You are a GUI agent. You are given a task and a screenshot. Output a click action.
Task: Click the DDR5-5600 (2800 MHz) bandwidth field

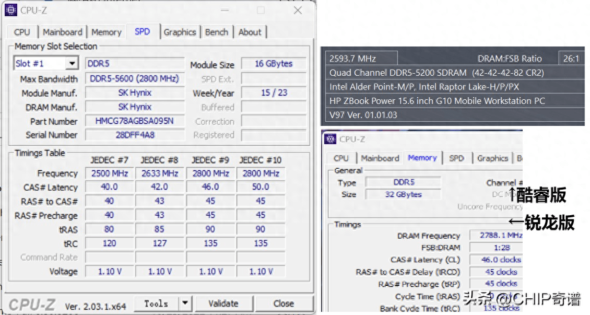tap(135, 78)
